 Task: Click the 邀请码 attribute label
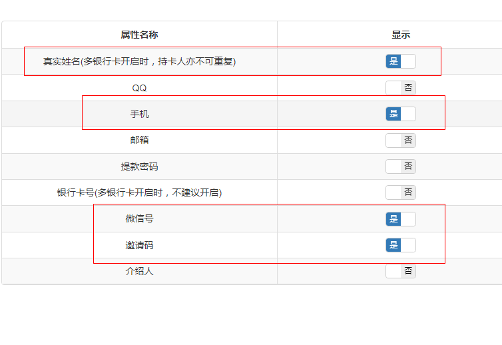pos(139,245)
